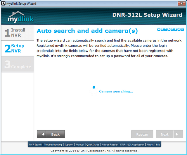The width and height of the screenshot is (187, 155).
Task: Open the Adobe Reader link
Action: pyautogui.click(x=110, y=144)
